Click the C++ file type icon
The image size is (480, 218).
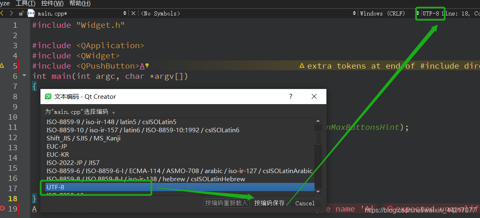pos(31,13)
